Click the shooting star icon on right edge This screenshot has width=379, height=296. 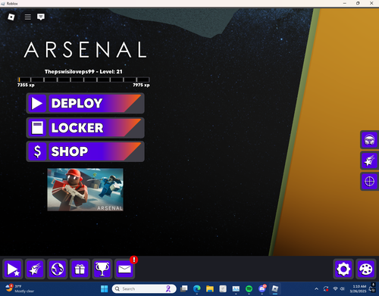(369, 160)
